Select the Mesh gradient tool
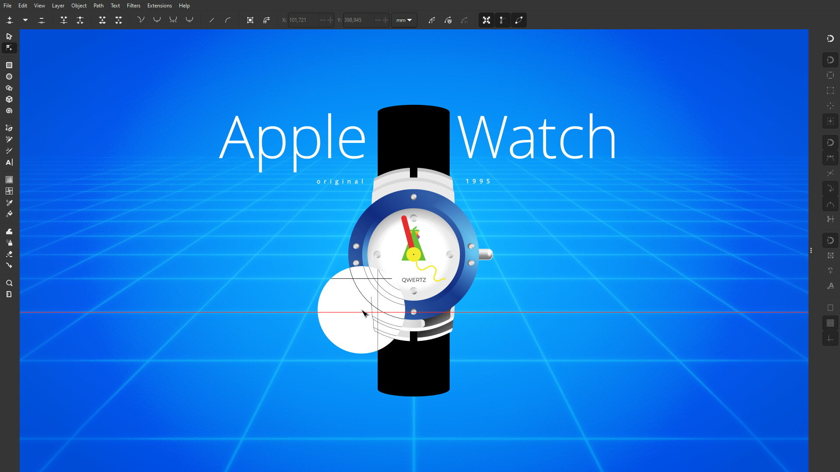Image resolution: width=840 pixels, height=472 pixels. tap(9, 191)
